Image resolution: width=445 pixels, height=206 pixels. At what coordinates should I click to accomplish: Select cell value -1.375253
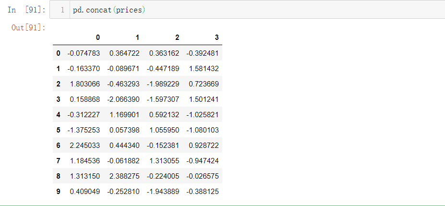(x=84, y=130)
